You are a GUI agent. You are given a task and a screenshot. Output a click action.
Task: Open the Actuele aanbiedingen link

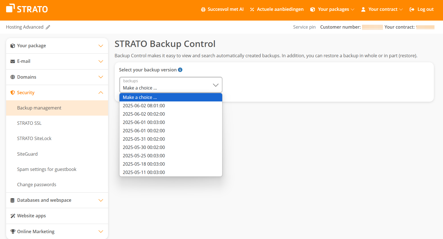280,9
